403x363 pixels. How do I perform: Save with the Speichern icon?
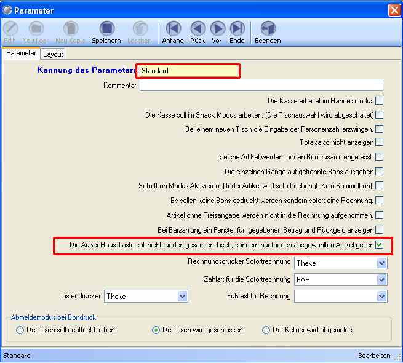click(106, 28)
